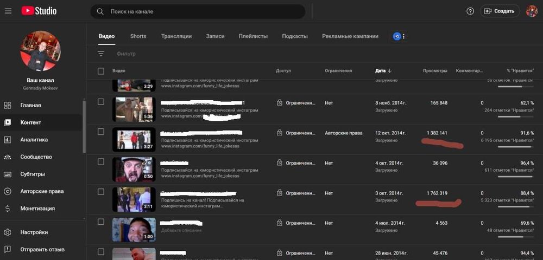Open the three-dot menu beside tabs
543x260 pixels.
click(x=404, y=36)
